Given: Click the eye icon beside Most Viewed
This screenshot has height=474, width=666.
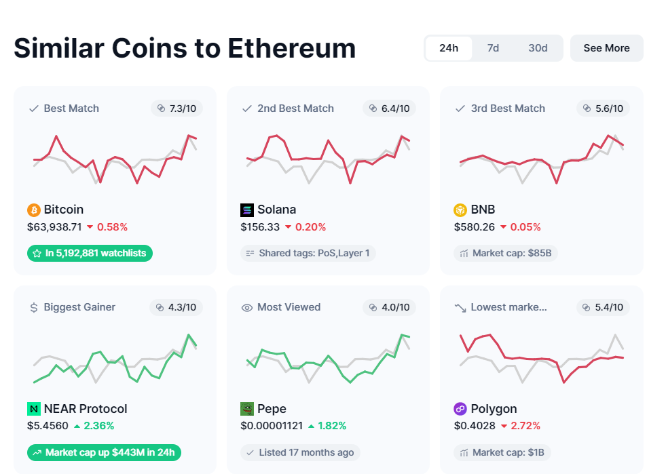Looking at the screenshot, I should (x=246, y=308).
